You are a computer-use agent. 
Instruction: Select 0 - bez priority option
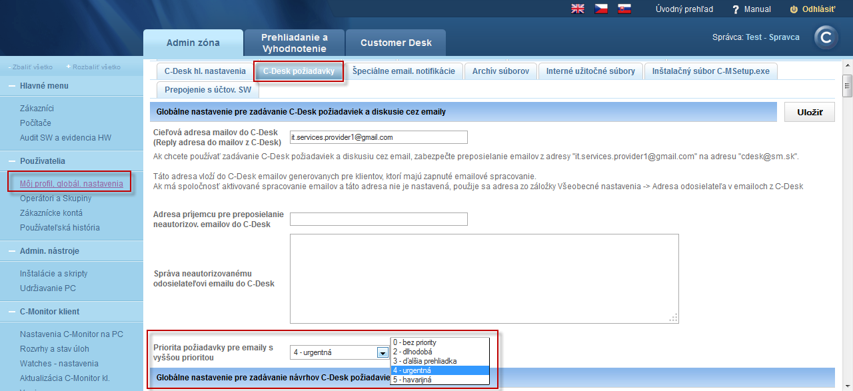tap(440, 342)
